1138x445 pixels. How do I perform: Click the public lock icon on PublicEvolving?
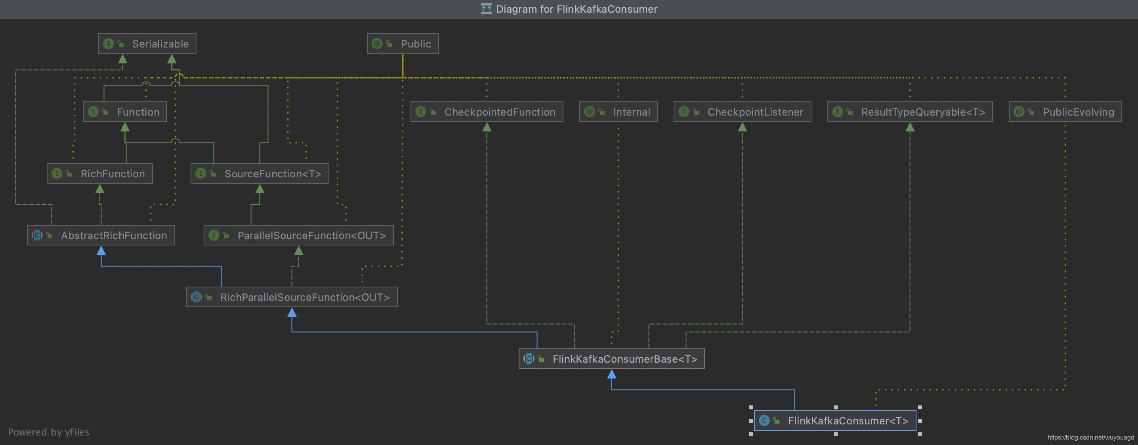click(1031, 112)
